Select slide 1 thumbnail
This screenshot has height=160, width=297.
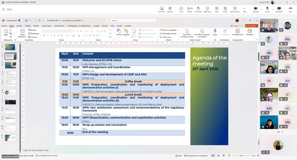pyautogui.click(x=10, y=47)
